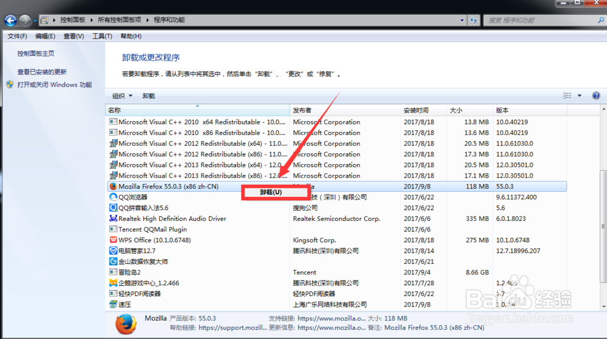The height and width of the screenshot is (339, 607).
Task: Sort by the 名称 column header
Action: click(197, 110)
